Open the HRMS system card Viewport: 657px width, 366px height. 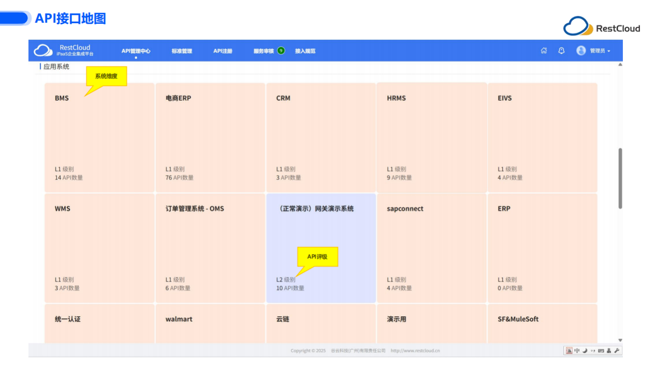pyautogui.click(x=432, y=138)
